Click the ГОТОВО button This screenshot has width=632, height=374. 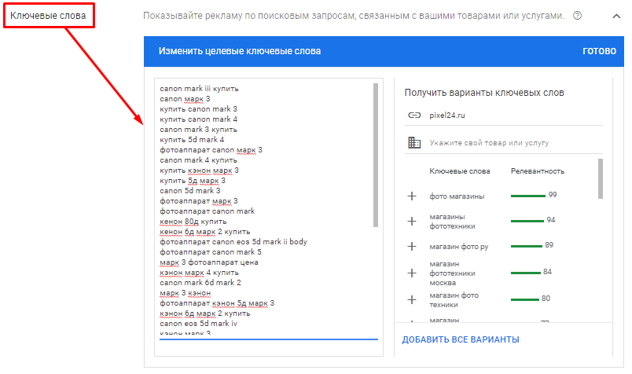[x=599, y=51]
